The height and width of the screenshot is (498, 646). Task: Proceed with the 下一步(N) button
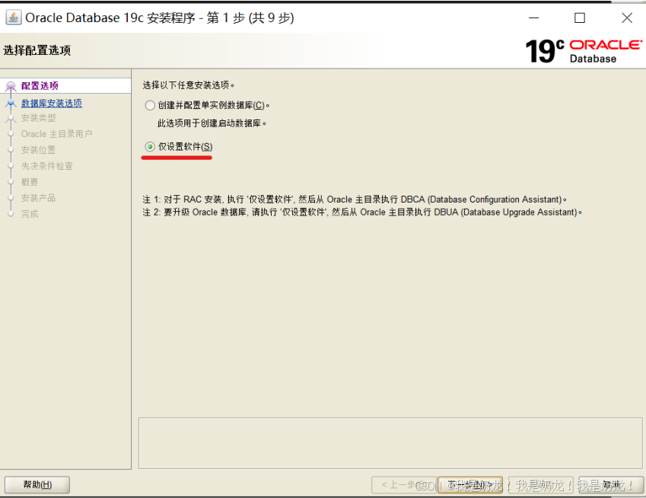pos(470,485)
